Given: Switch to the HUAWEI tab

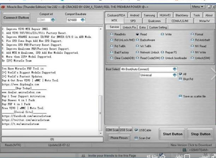Looking at the screenshot, I should point(165,15).
